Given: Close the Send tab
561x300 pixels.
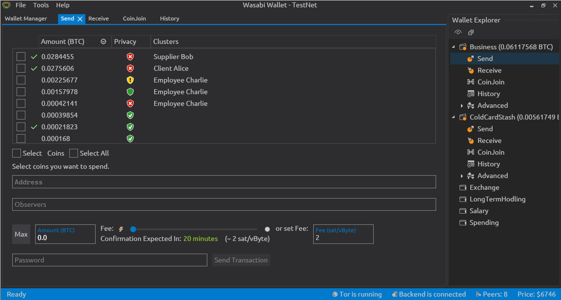Looking at the screenshot, I should click(x=80, y=19).
